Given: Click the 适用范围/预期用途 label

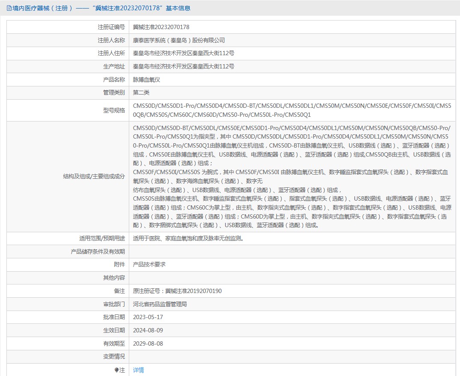Looking at the screenshot, I should click(x=102, y=238).
